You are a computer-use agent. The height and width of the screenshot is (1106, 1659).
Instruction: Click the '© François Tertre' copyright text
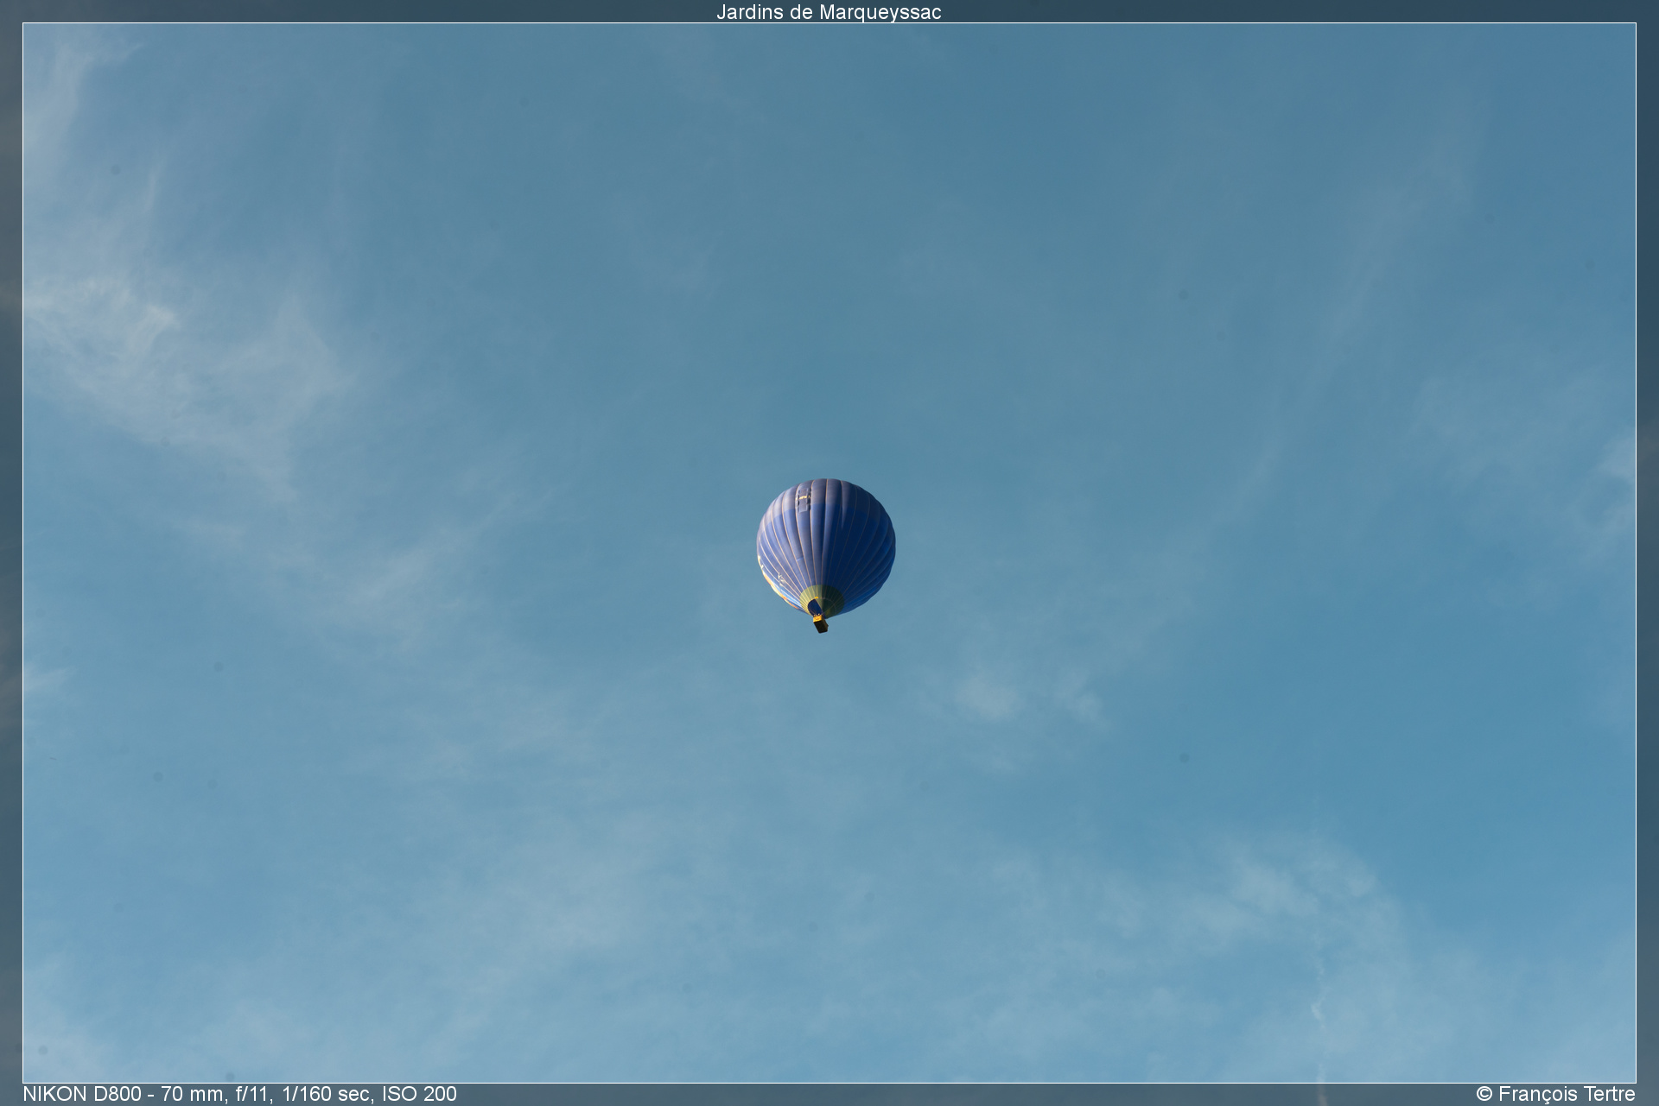coord(1555,1094)
